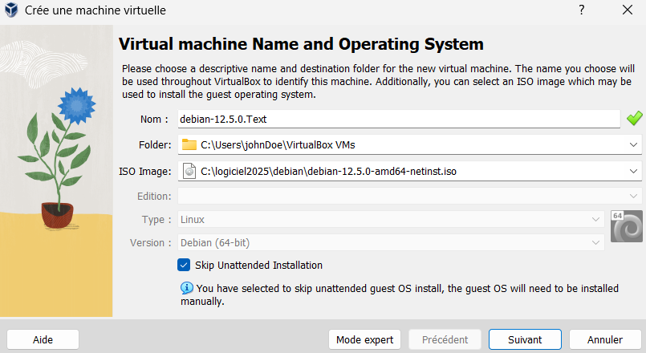Click the ISO Image: label

tap(145, 172)
